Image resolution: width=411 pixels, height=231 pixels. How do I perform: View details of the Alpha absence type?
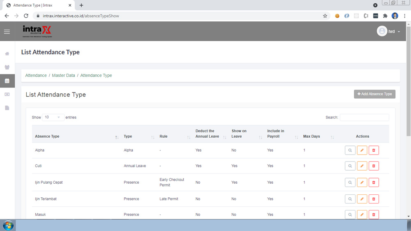pos(350,150)
